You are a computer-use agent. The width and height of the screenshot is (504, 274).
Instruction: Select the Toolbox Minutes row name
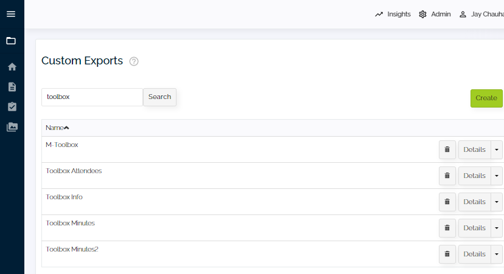(70, 223)
